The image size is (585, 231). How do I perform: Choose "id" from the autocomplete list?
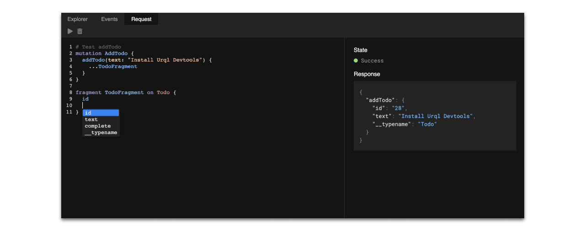tap(101, 113)
